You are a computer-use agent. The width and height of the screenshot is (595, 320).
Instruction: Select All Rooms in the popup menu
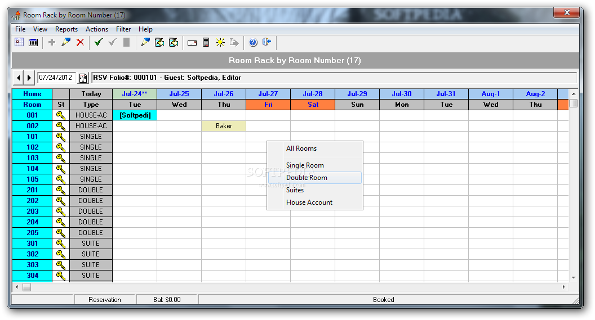point(315,148)
